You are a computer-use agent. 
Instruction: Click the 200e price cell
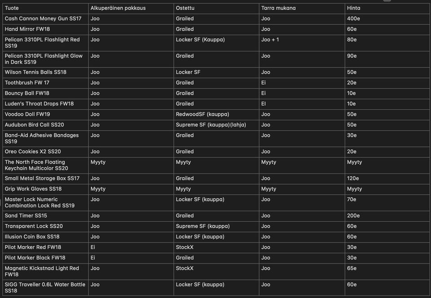pos(354,216)
